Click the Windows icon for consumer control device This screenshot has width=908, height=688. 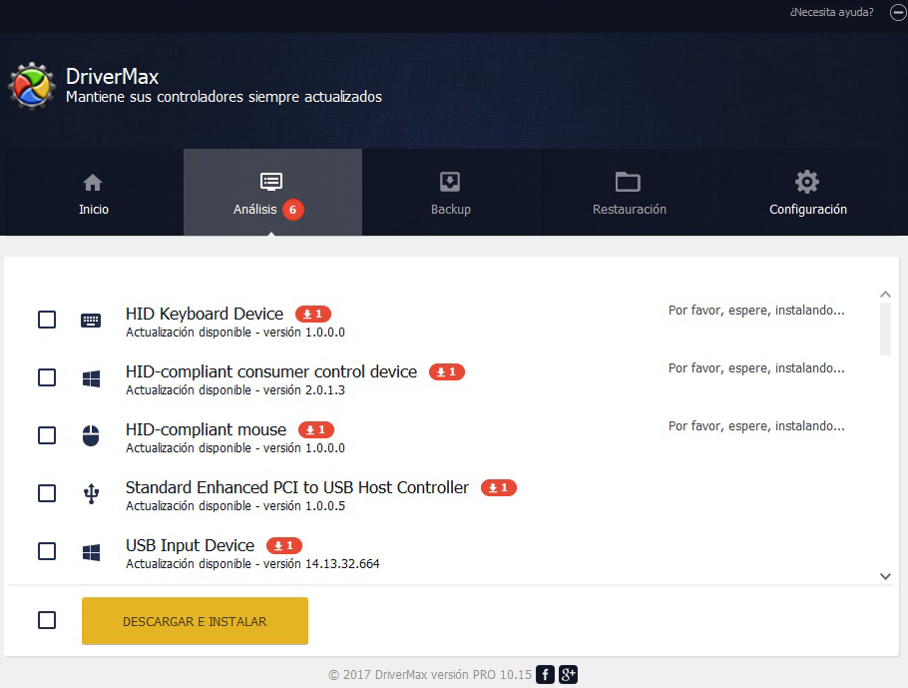click(x=91, y=378)
